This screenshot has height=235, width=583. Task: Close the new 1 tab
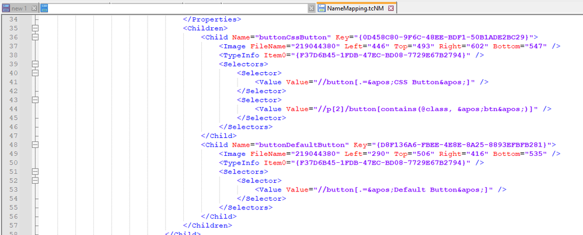[34, 8]
